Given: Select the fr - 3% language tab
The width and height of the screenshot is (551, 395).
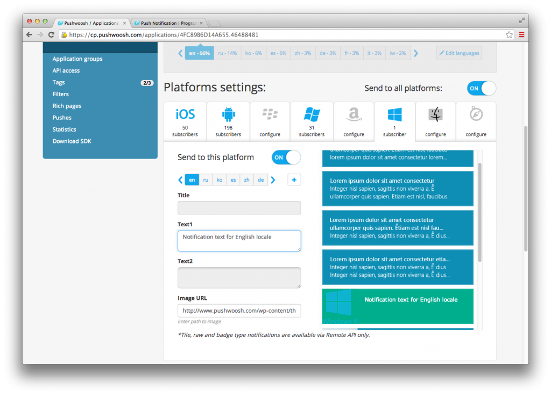Looking at the screenshot, I should point(352,53).
